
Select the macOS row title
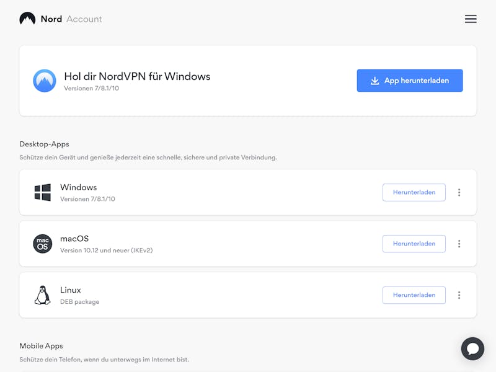[x=74, y=239]
